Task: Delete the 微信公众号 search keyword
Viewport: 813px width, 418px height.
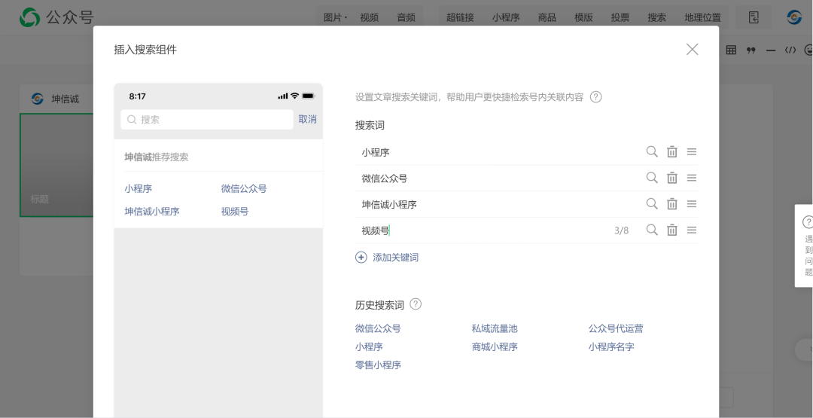Action: tap(672, 177)
